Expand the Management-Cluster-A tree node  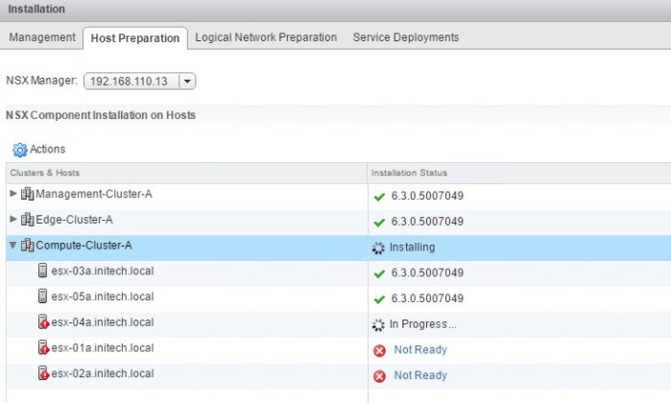(12, 195)
